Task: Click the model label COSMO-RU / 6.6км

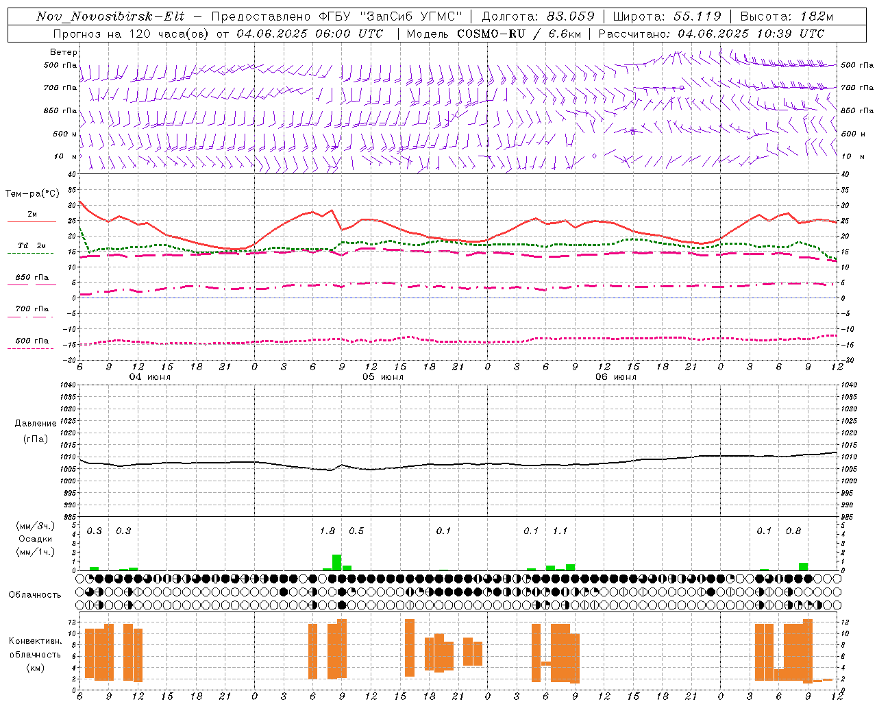Action: pos(518,34)
